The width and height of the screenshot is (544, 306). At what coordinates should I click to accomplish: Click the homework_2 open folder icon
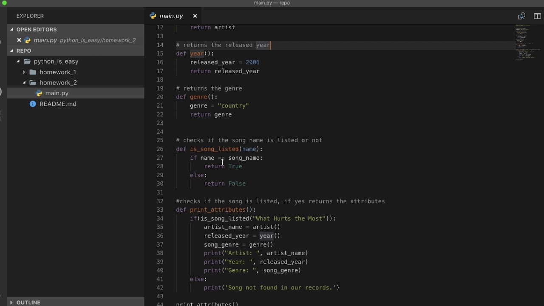pos(33,82)
